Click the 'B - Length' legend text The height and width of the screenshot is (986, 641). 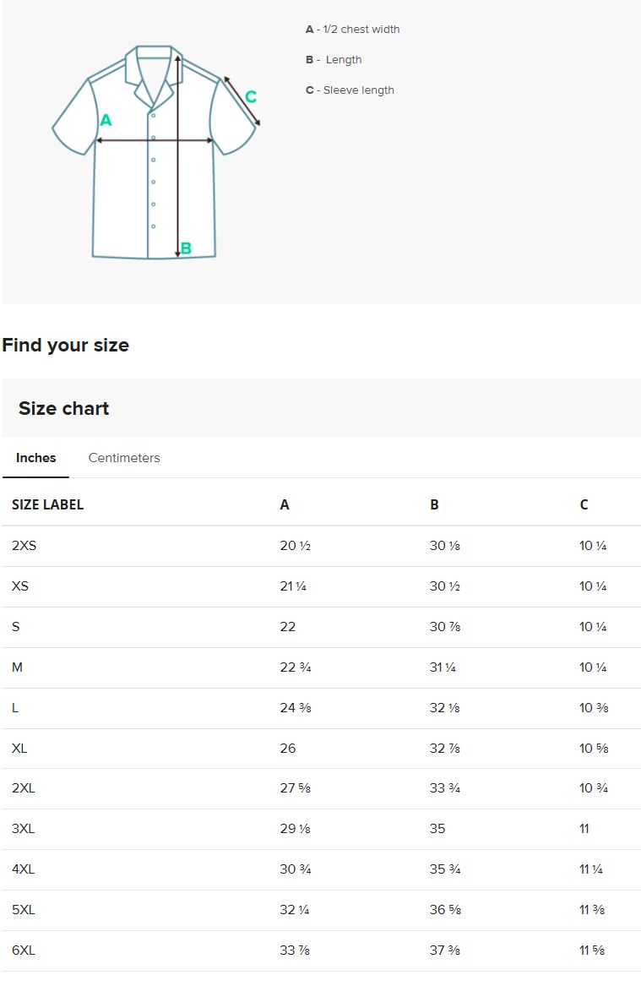point(334,60)
